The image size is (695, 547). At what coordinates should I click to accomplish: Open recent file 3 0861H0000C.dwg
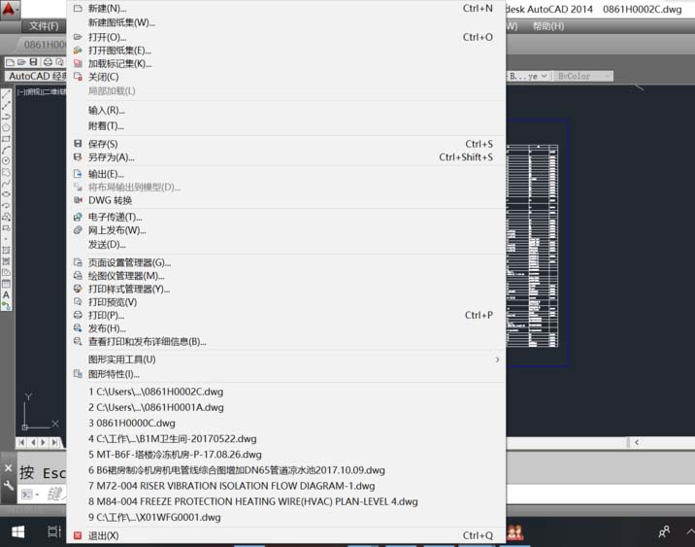[286, 423]
